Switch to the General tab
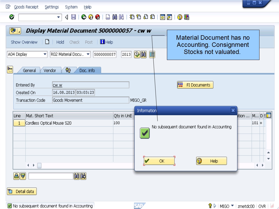Image resolution: width=279 pixels, height=209 pixels. pos(29,71)
